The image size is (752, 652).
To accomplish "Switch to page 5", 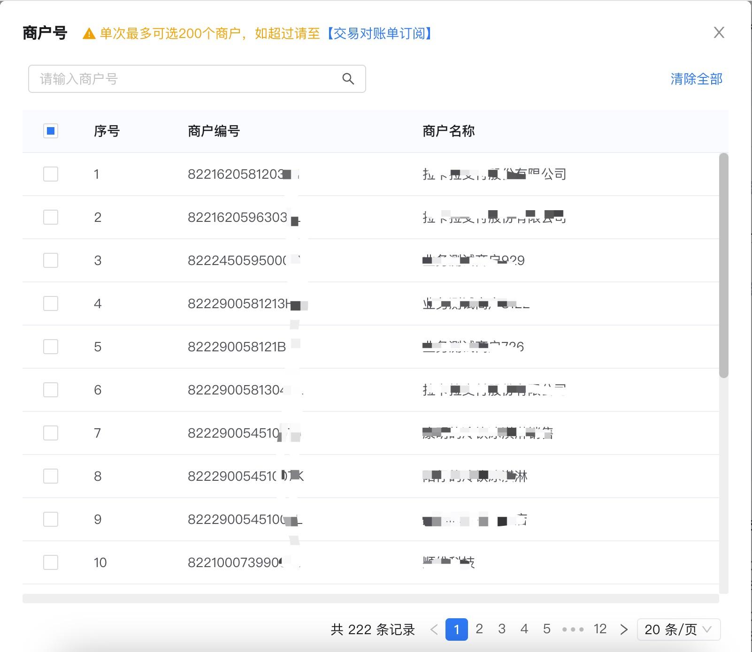I will (547, 629).
